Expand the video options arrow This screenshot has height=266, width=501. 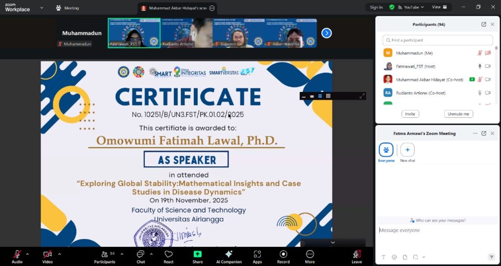point(59,254)
